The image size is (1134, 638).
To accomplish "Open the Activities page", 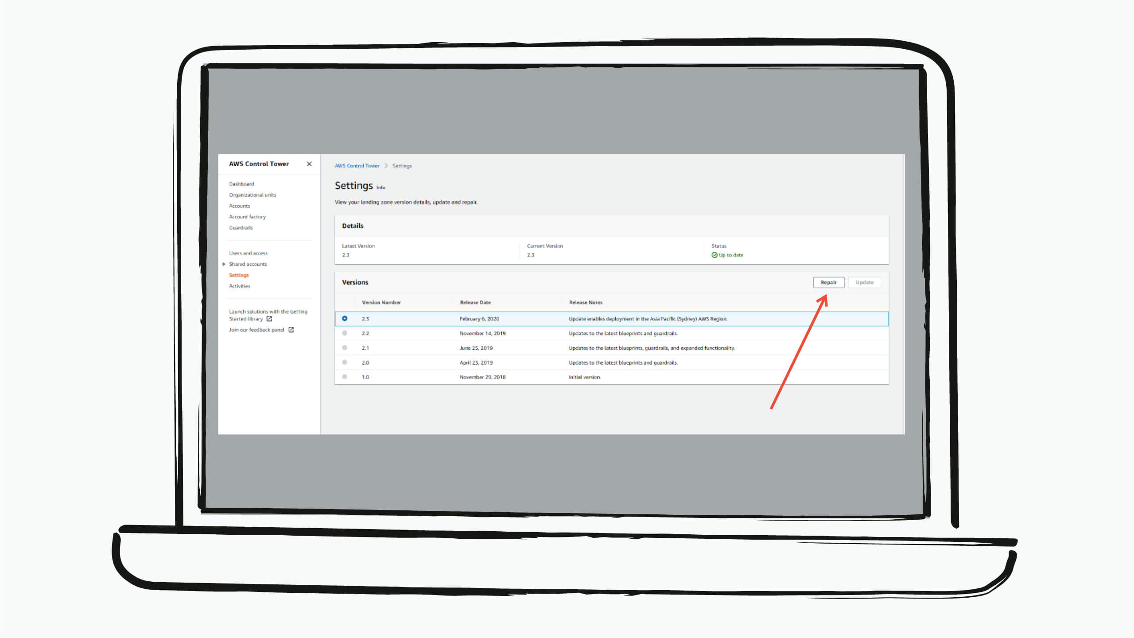I will [240, 286].
